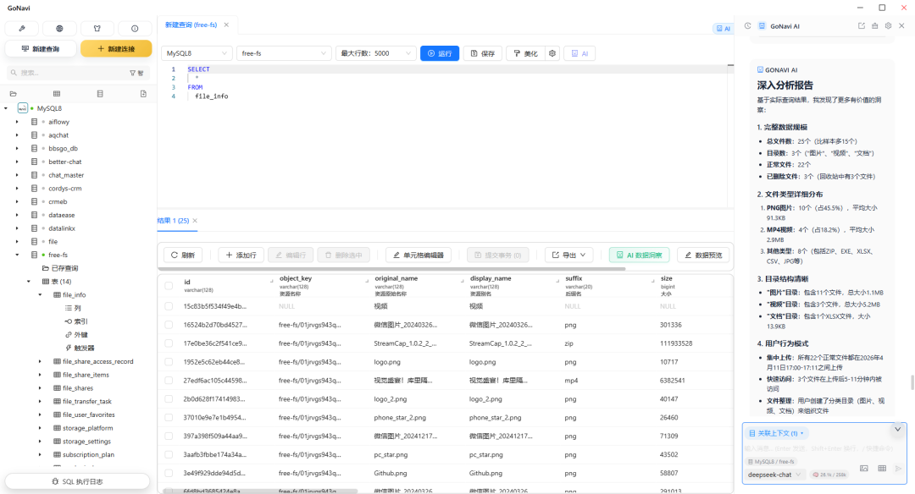The image size is (915, 494).
Task: Open the deepseek-chat model dropdown
Action: [x=774, y=475]
